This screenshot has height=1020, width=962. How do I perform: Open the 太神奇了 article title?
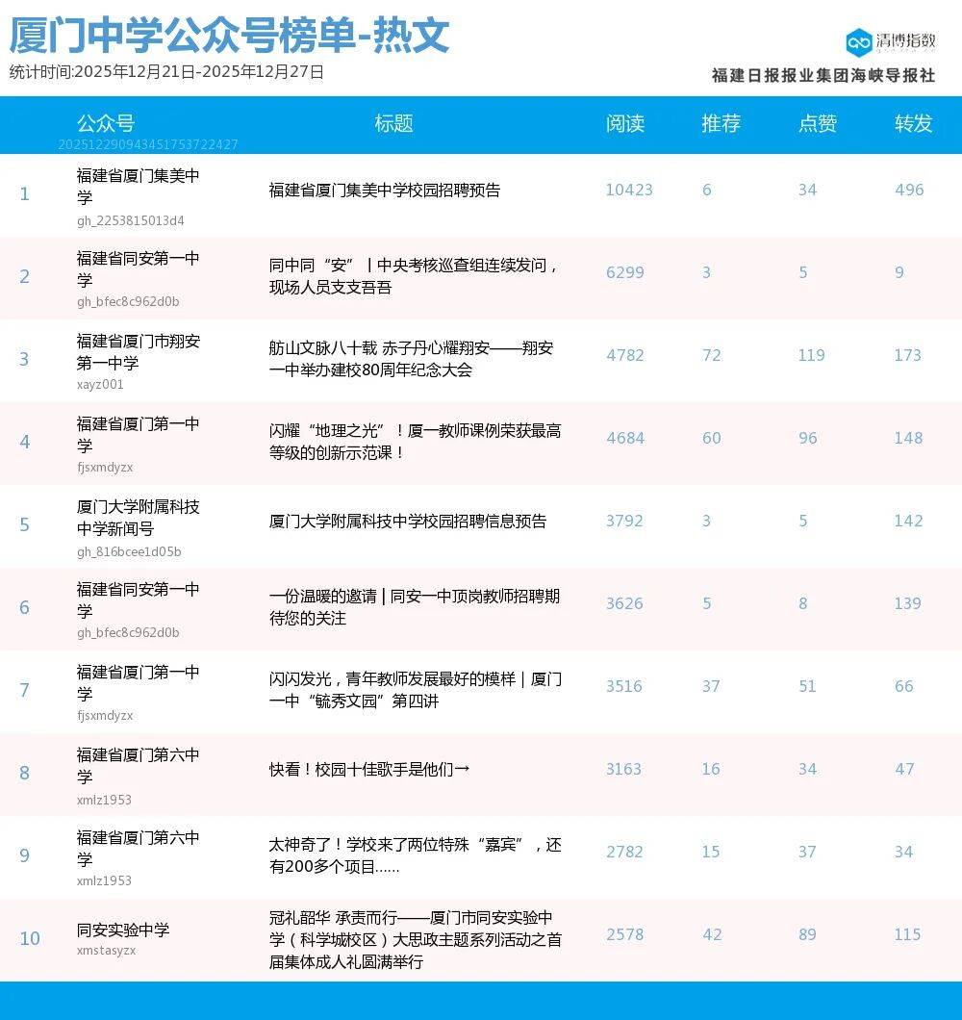pyautogui.click(x=415, y=855)
